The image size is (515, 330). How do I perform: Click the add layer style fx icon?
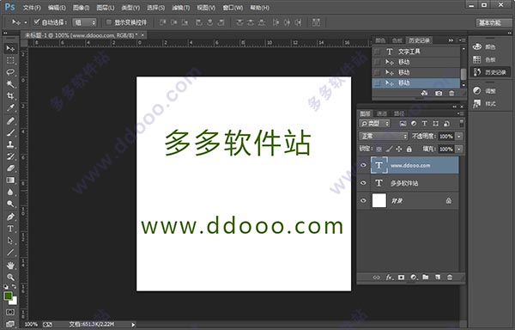(x=389, y=278)
